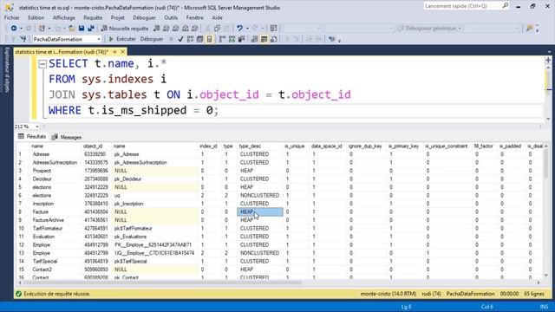Screen dimensions: 555x312
Task: Click the open file folder icon
Action: (71, 29)
